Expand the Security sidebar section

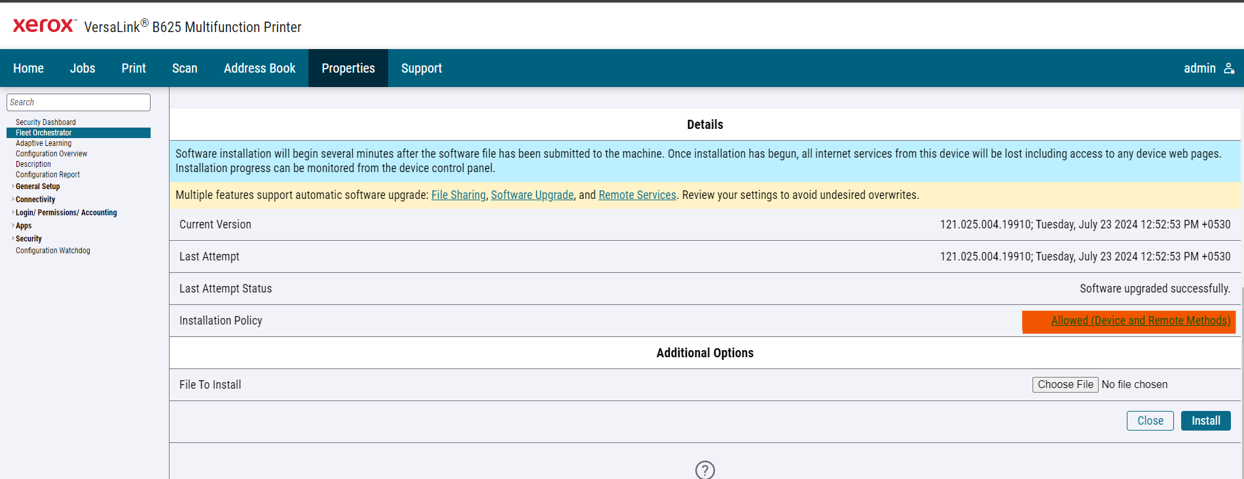[28, 239]
